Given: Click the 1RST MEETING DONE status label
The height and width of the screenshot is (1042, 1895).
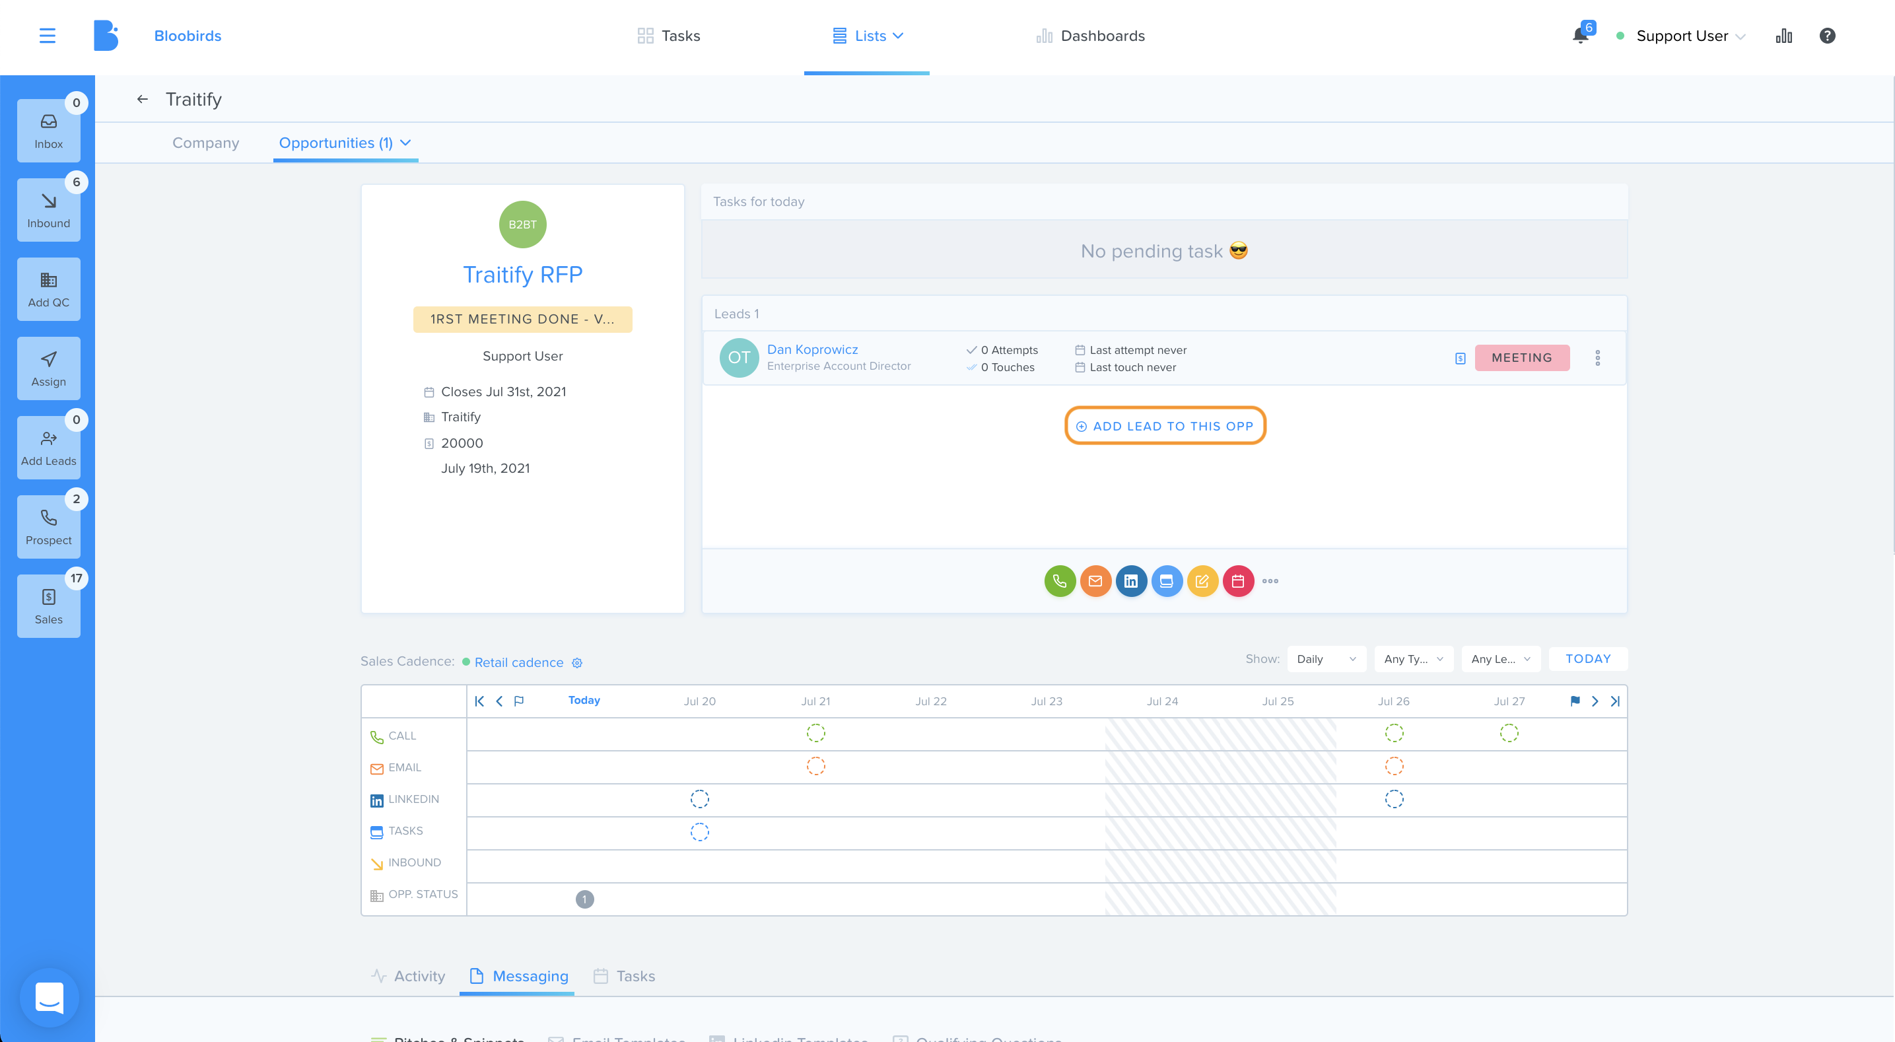Looking at the screenshot, I should 522,320.
